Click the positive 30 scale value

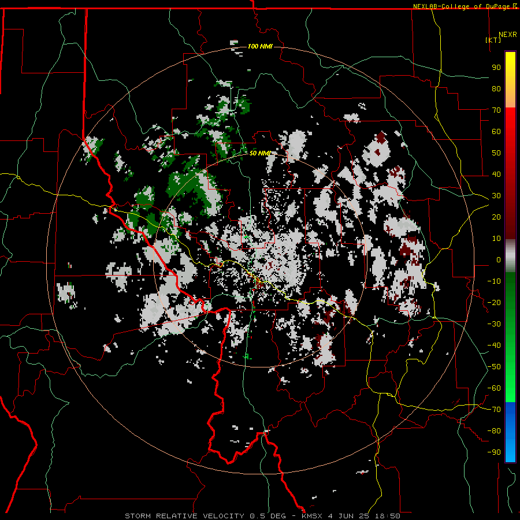(x=496, y=196)
